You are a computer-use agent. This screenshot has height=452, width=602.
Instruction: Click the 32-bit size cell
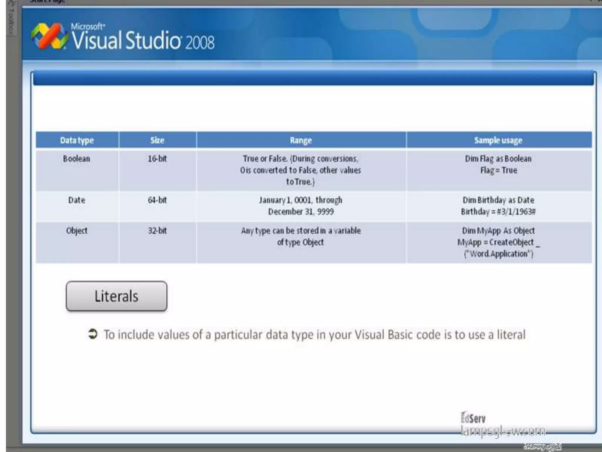pyautogui.click(x=158, y=242)
